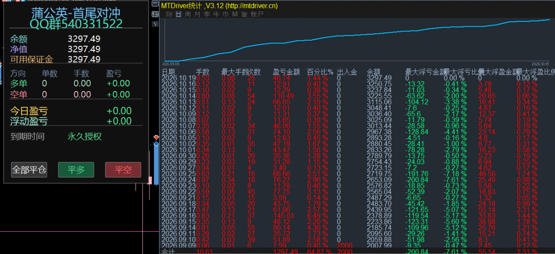Click the 手数 column header in statistics table
This screenshot has height=254, width=555.
click(203, 72)
